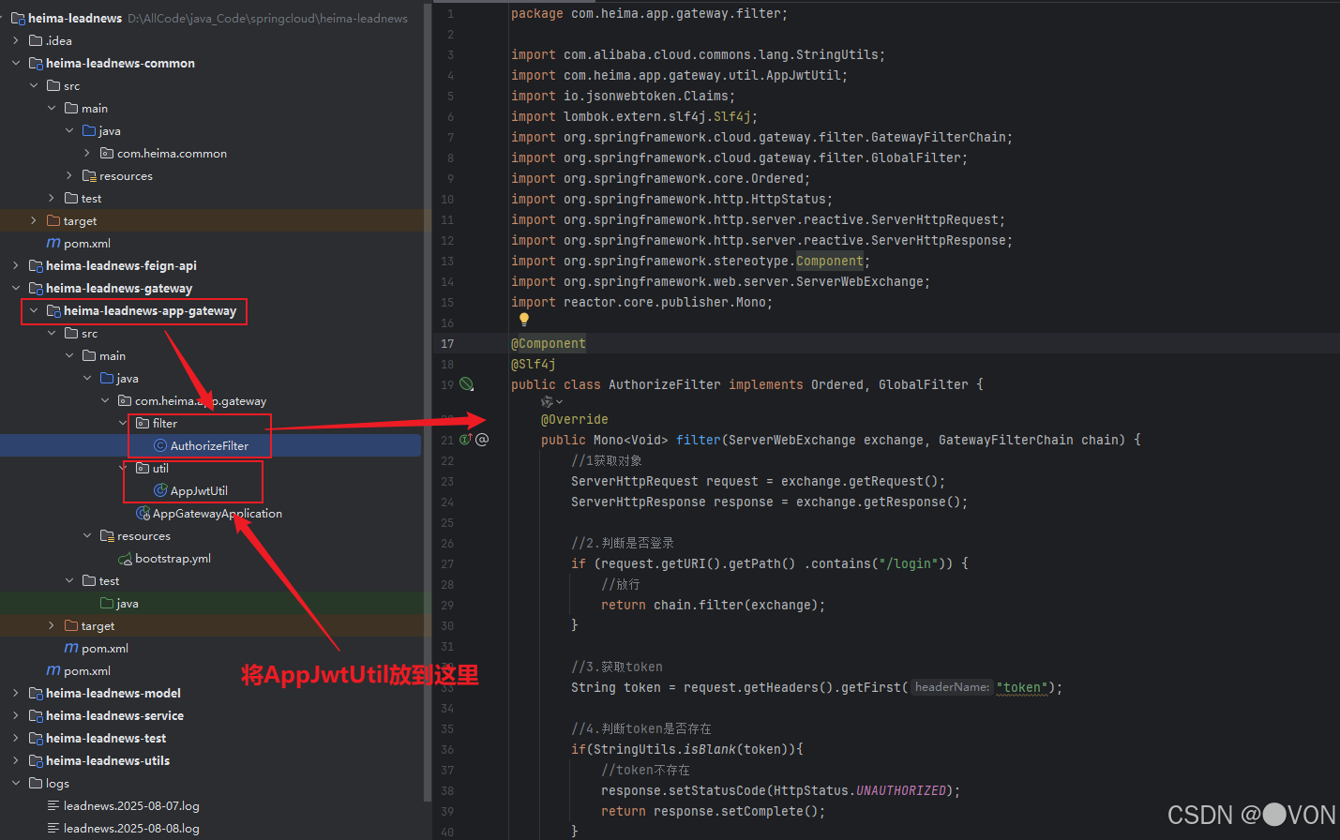Screen dimensions: 1340x840
Task: Click line number 27 in the gutter
Action: [x=447, y=564]
